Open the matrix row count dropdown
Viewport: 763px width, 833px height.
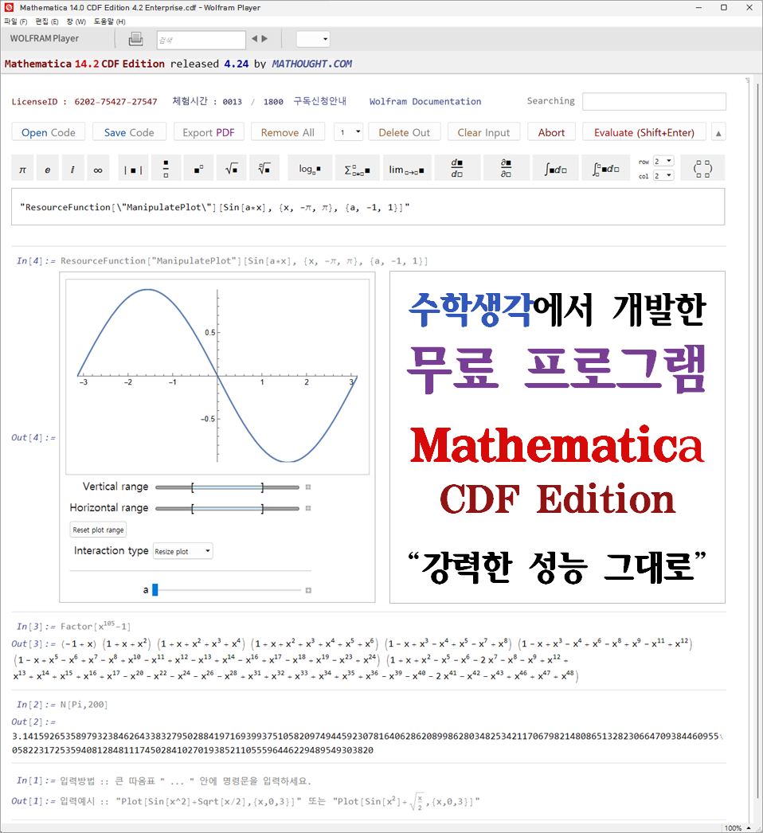[663, 161]
